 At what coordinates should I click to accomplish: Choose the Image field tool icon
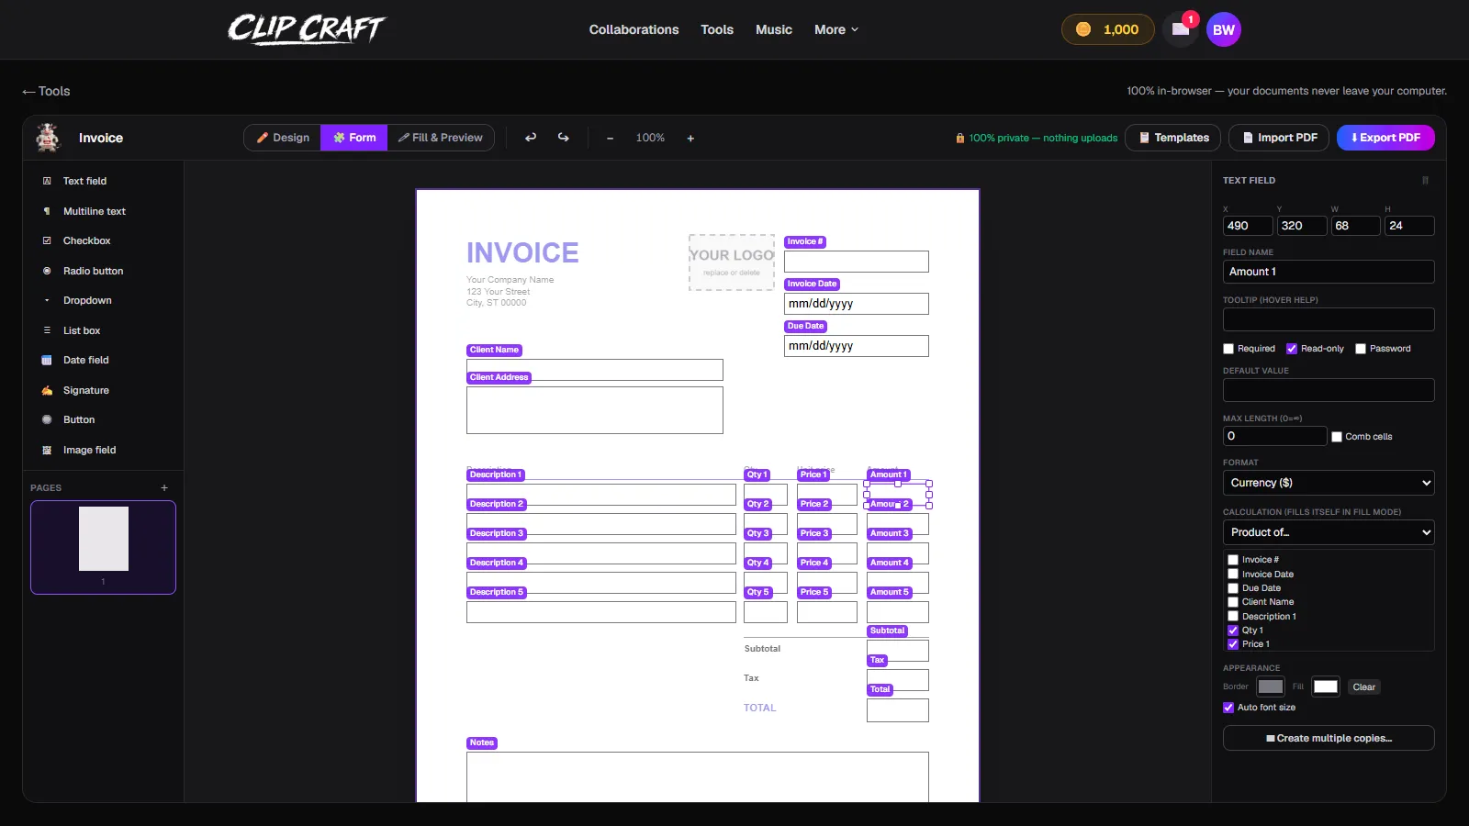tap(47, 450)
